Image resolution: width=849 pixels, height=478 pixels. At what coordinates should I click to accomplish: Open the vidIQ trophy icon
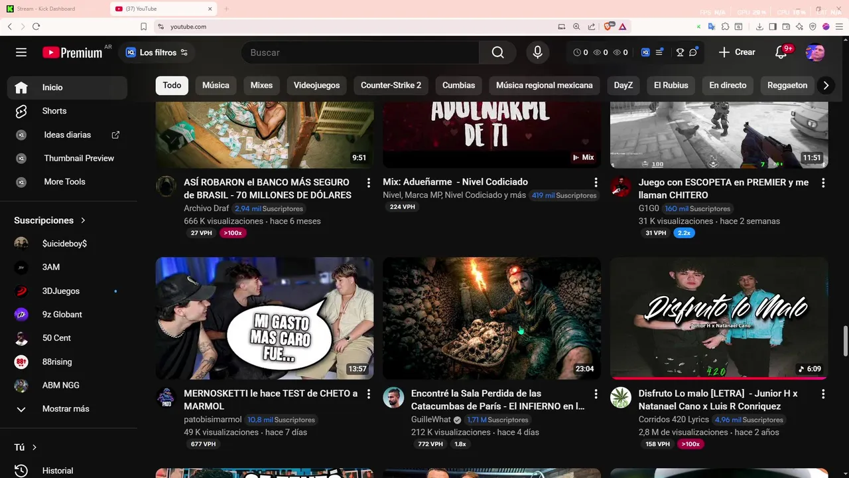click(x=680, y=52)
